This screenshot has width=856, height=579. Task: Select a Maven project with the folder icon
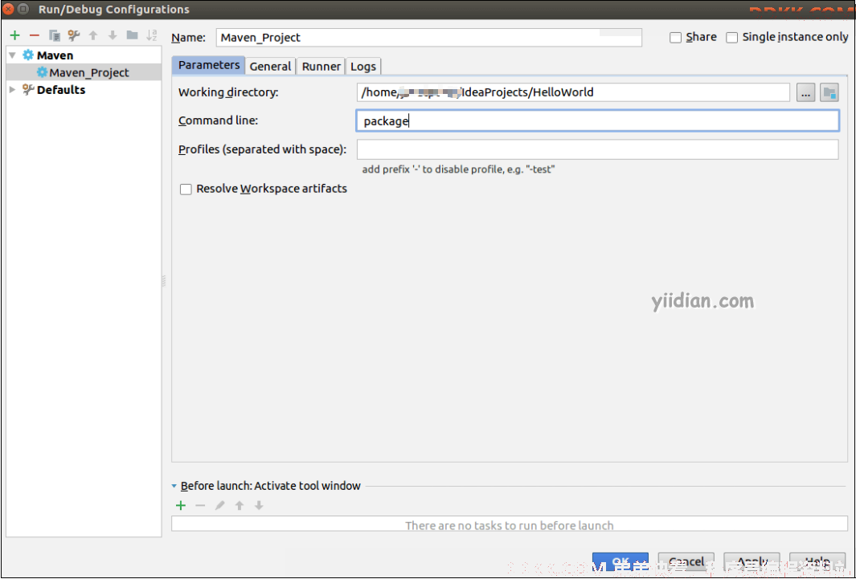pyautogui.click(x=829, y=92)
